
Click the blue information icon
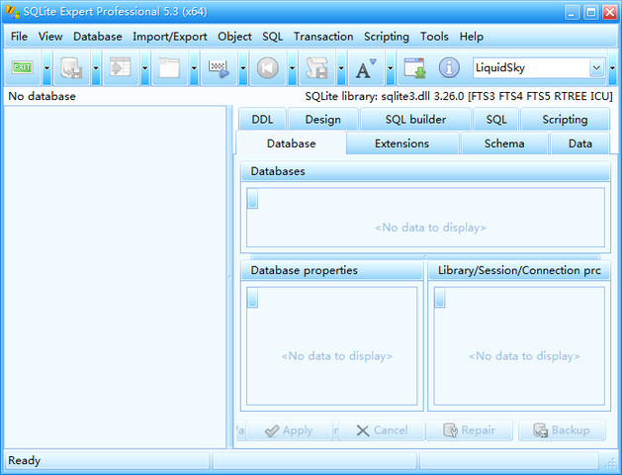click(449, 68)
